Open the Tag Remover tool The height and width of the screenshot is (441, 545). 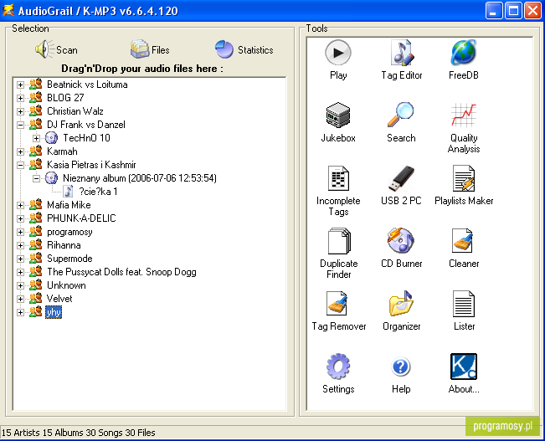point(338,310)
